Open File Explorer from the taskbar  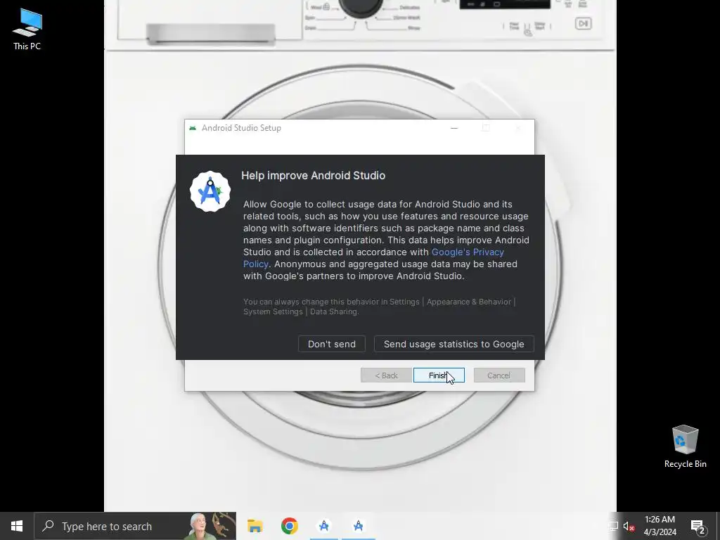[255, 526]
